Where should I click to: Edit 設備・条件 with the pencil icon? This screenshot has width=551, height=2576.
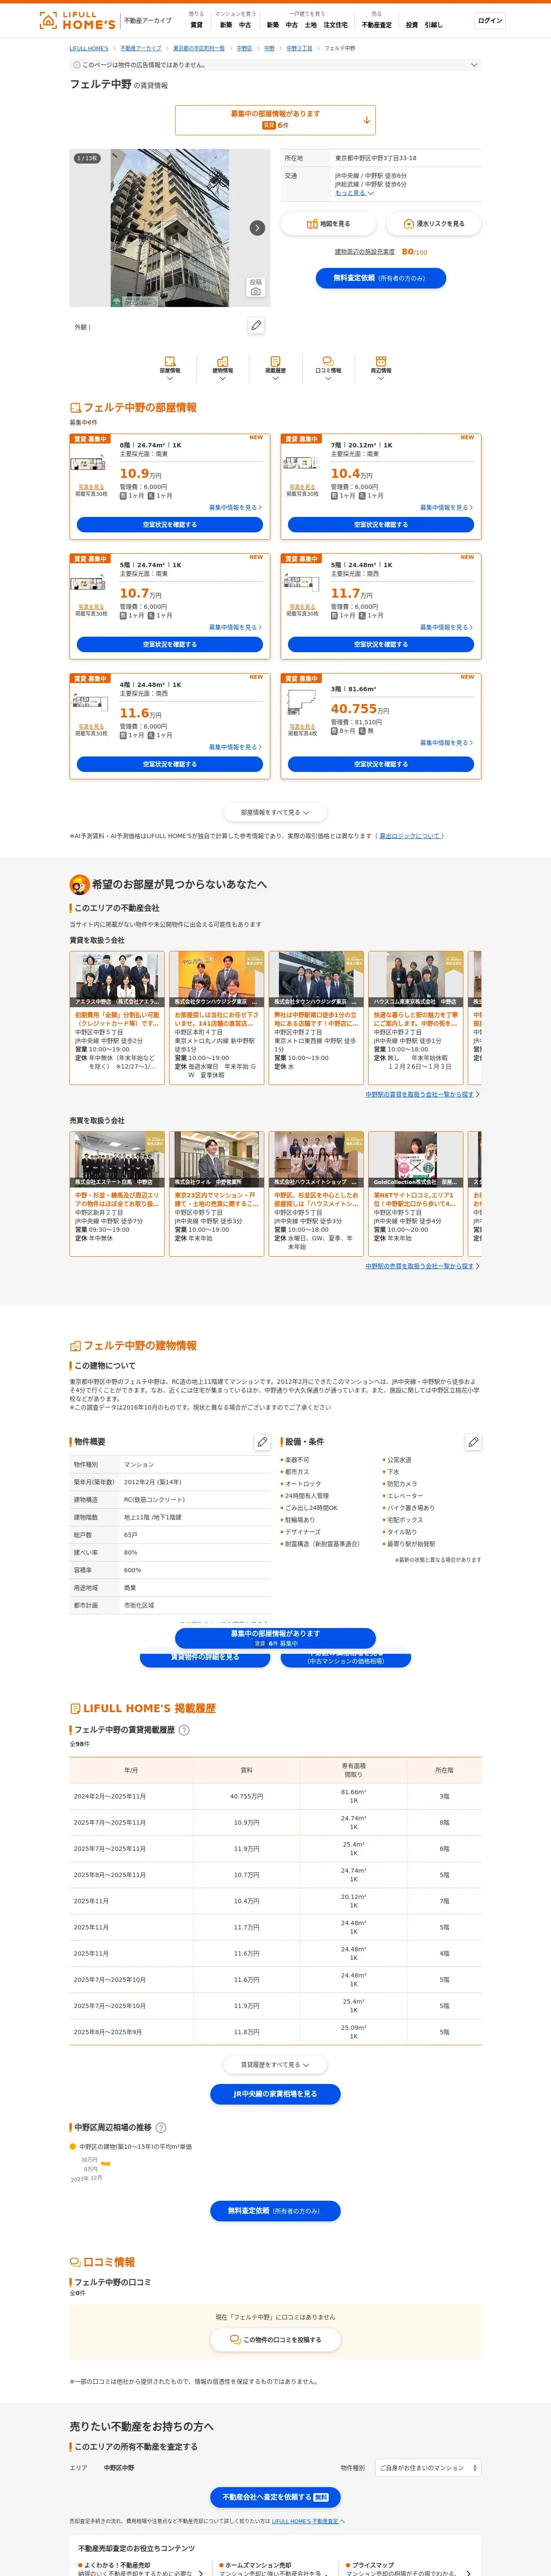tap(473, 1442)
